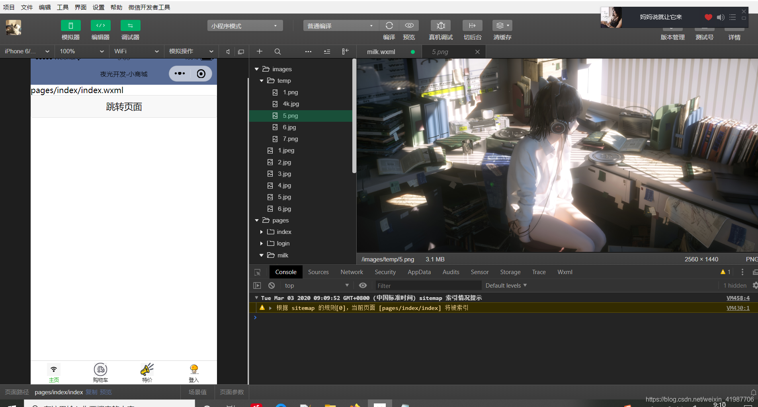Open the WiFi network dropdown

(x=137, y=51)
